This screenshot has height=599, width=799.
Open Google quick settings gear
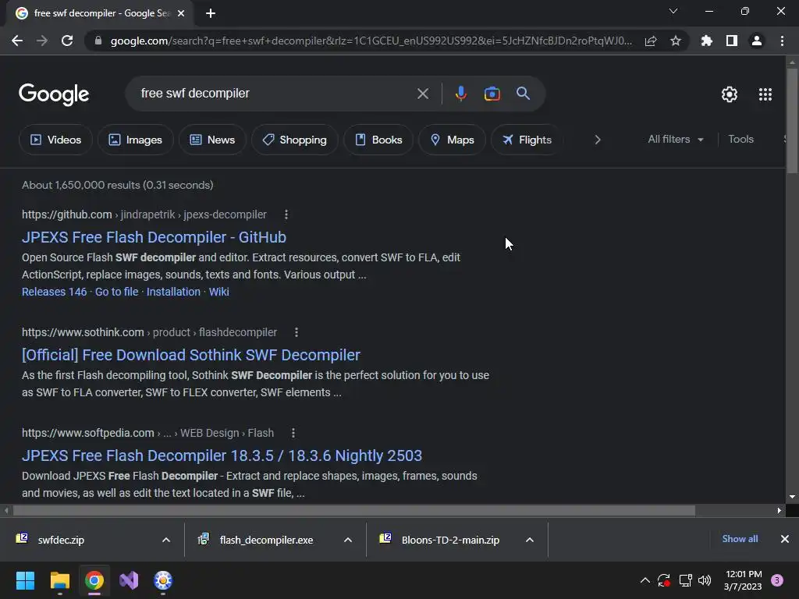[730, 94]
